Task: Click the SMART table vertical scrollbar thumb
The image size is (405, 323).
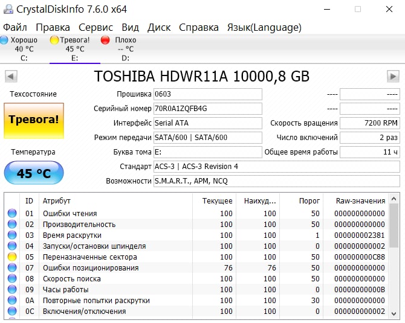Action: coord(394,226)
